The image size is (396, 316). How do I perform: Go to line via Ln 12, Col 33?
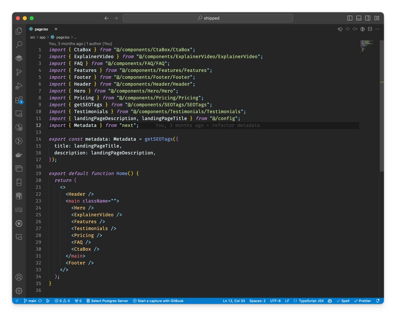[x=234, y=301]
